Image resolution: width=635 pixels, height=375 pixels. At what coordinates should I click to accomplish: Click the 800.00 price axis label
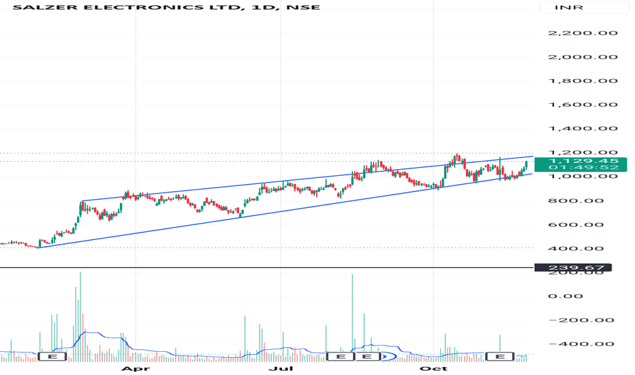pyautogui.click(x=576, y=200)
